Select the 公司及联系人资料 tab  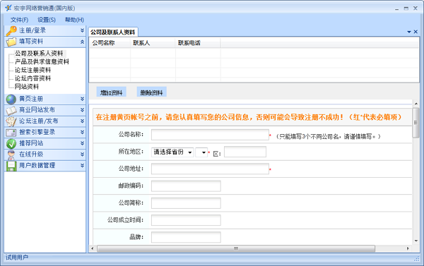tap(113, 32)
